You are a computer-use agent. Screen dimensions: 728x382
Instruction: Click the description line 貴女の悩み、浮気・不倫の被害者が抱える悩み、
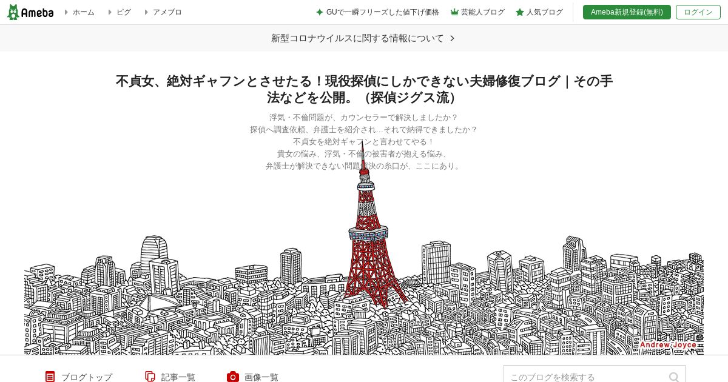click(364, 153)
